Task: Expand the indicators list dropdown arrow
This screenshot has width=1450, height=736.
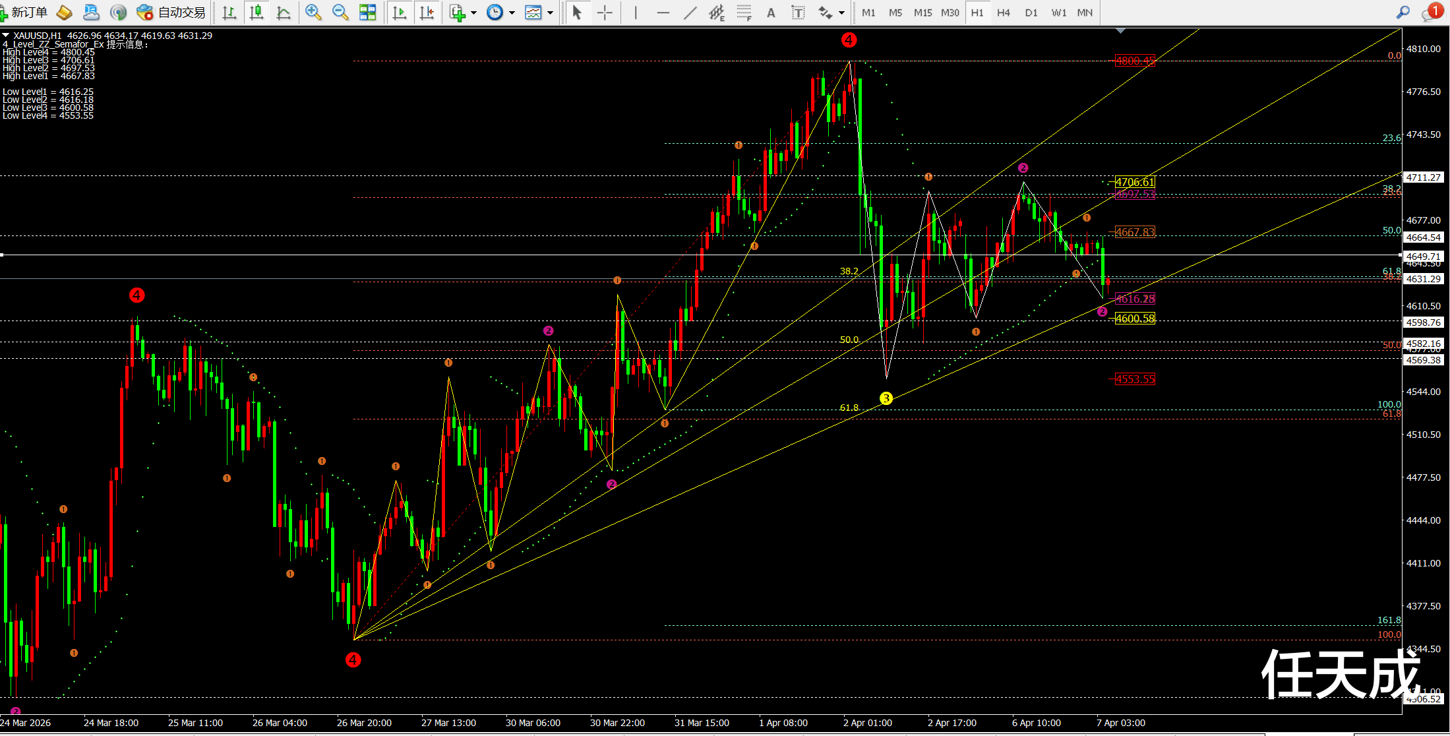Action: pos(473,13)
